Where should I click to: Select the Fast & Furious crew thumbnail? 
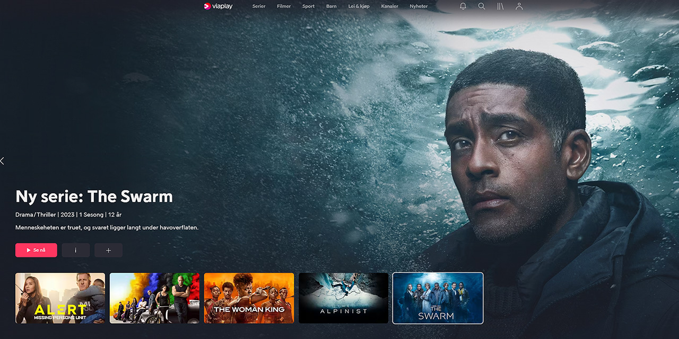[155, 298]
